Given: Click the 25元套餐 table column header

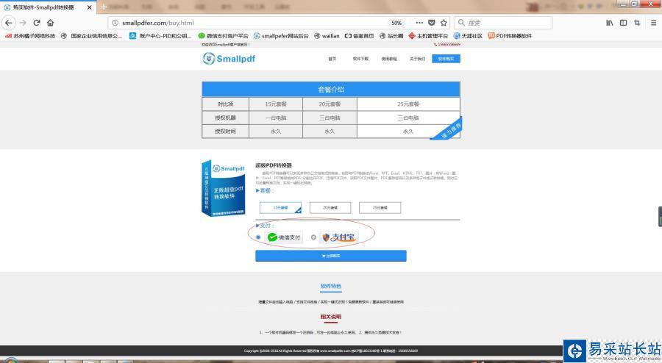Looking at the screenshot, I should tap(408, 104).
